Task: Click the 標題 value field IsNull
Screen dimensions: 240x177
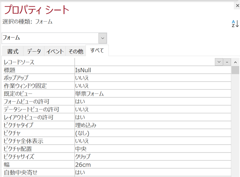Action: [x=152, y=70]
